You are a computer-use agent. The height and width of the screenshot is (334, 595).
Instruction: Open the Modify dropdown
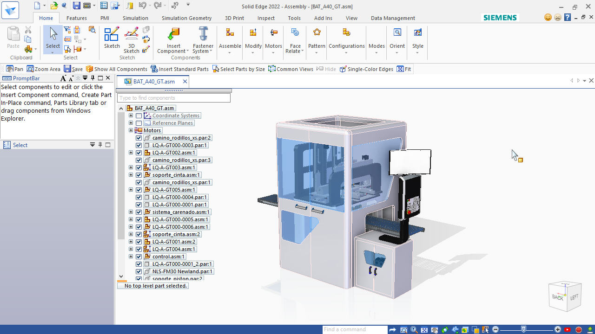coord(253,52)
